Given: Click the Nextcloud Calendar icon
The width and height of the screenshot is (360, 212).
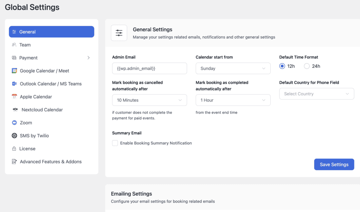Looking at the screenshot, I should [15, 110].
